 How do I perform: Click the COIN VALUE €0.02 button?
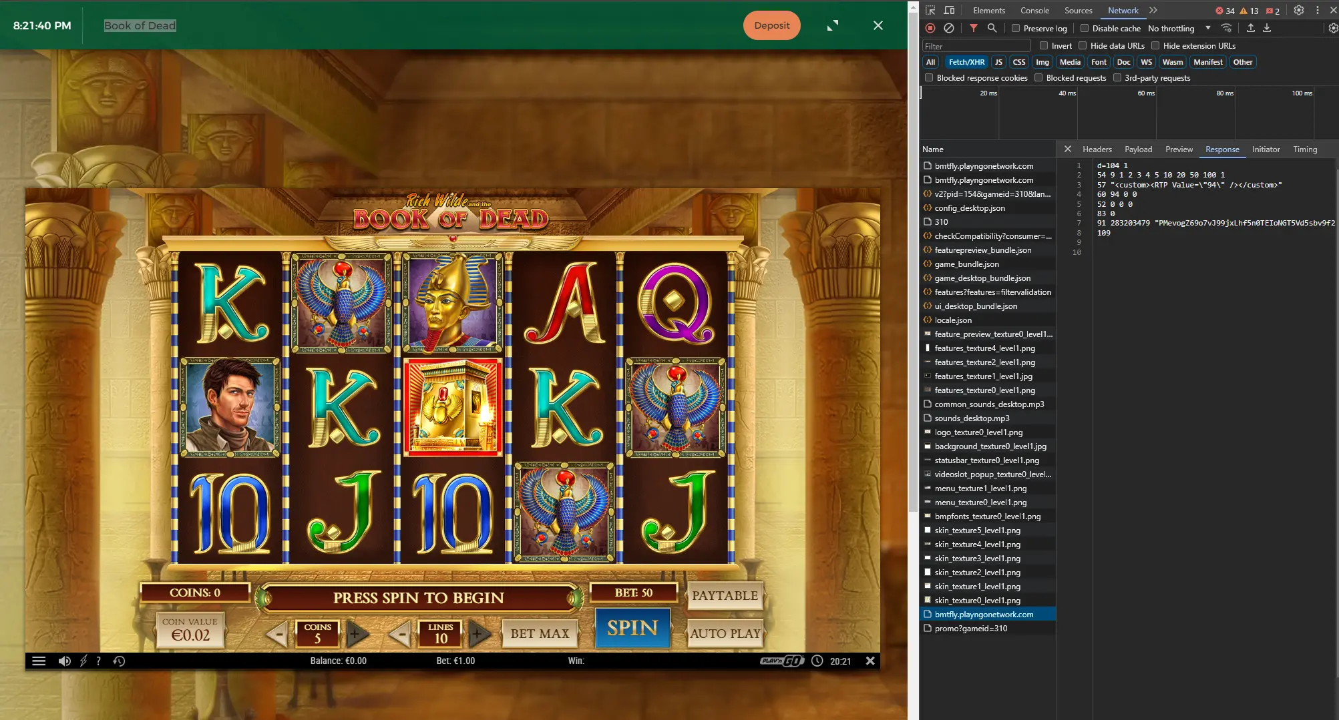point(190,630)
